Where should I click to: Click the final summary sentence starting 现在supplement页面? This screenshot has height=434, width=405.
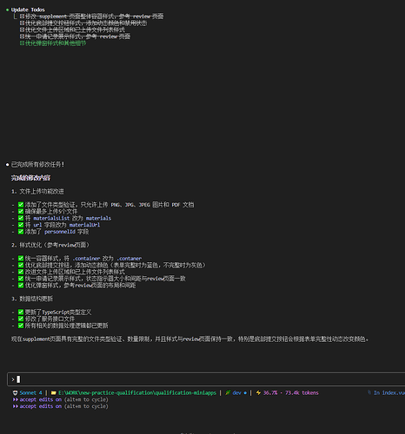click(x=189, y=339)
